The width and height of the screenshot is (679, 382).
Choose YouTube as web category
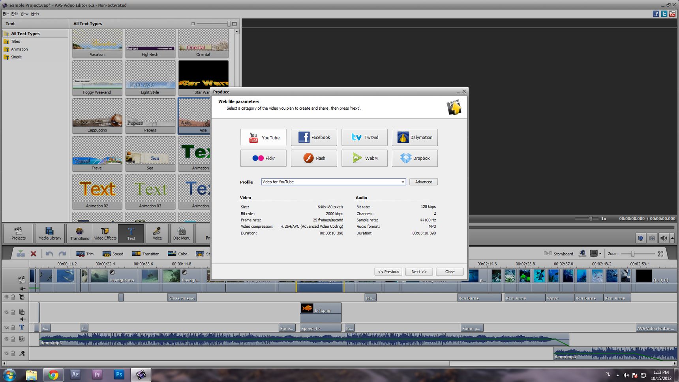coord(263,137)
